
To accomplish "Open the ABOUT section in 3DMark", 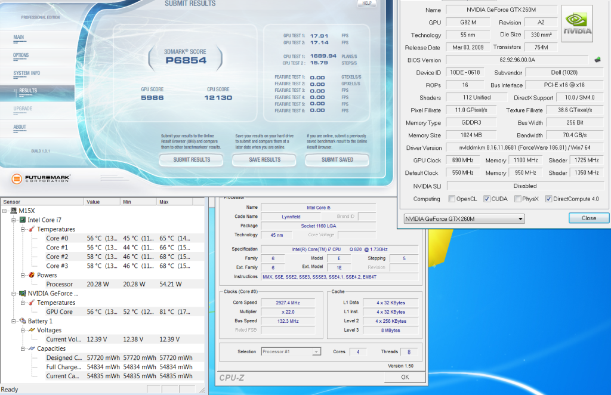I will 20,127.
